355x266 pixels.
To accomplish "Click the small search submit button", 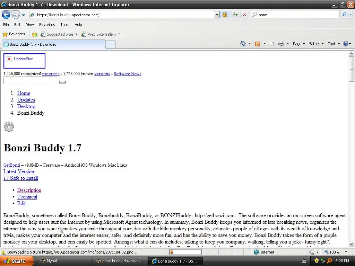I will [62, 82].
